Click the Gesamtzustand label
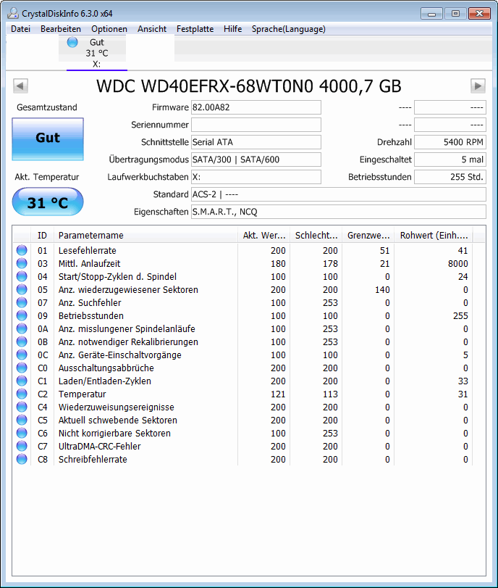Viewport: 498px width, 588px height. coord(47,107)
